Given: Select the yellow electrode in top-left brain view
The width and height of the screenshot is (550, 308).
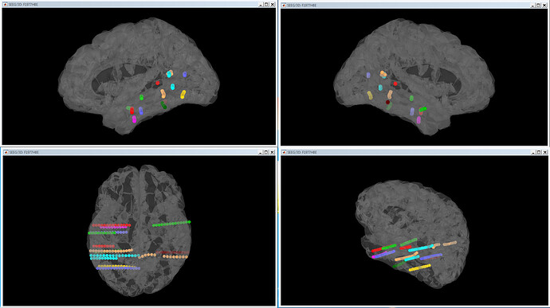Looking at the screenshot, I should pyautogui.click(x=183, y=94).
